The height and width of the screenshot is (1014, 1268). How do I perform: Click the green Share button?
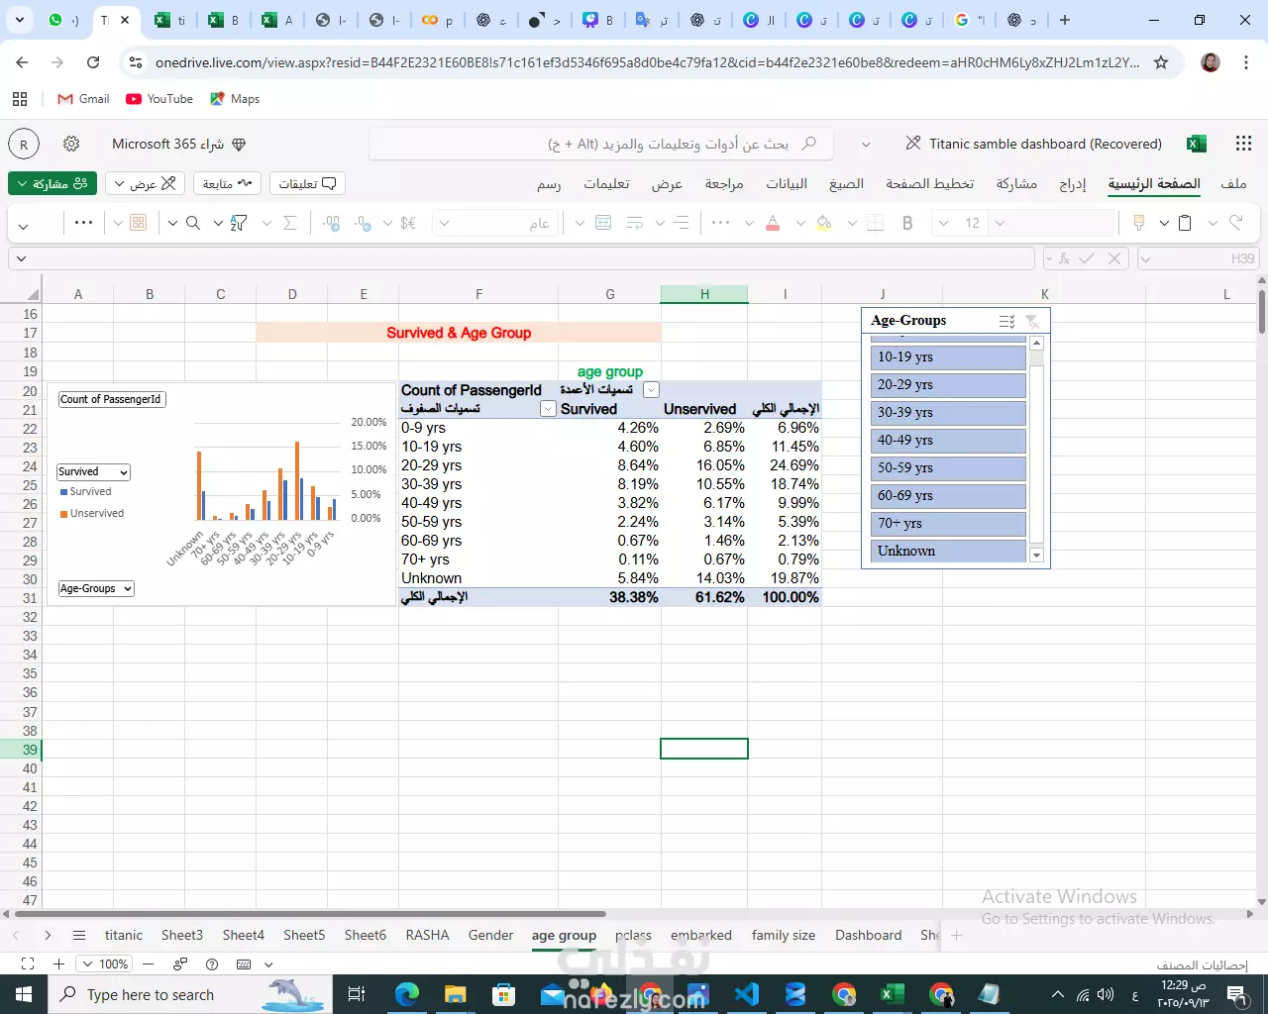53,183
